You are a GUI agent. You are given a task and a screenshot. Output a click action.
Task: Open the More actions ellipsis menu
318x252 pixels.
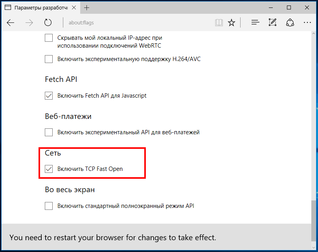[307, 22]
